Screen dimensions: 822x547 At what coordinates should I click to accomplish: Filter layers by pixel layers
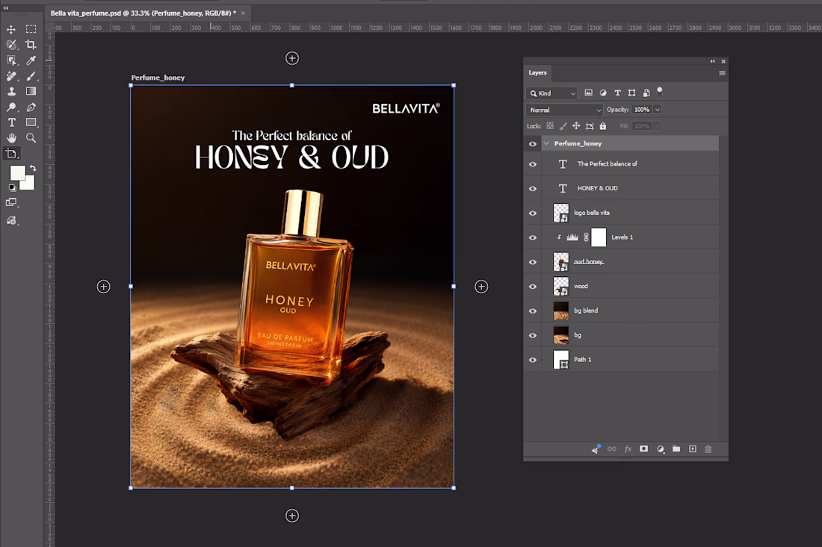click(589, 93)
